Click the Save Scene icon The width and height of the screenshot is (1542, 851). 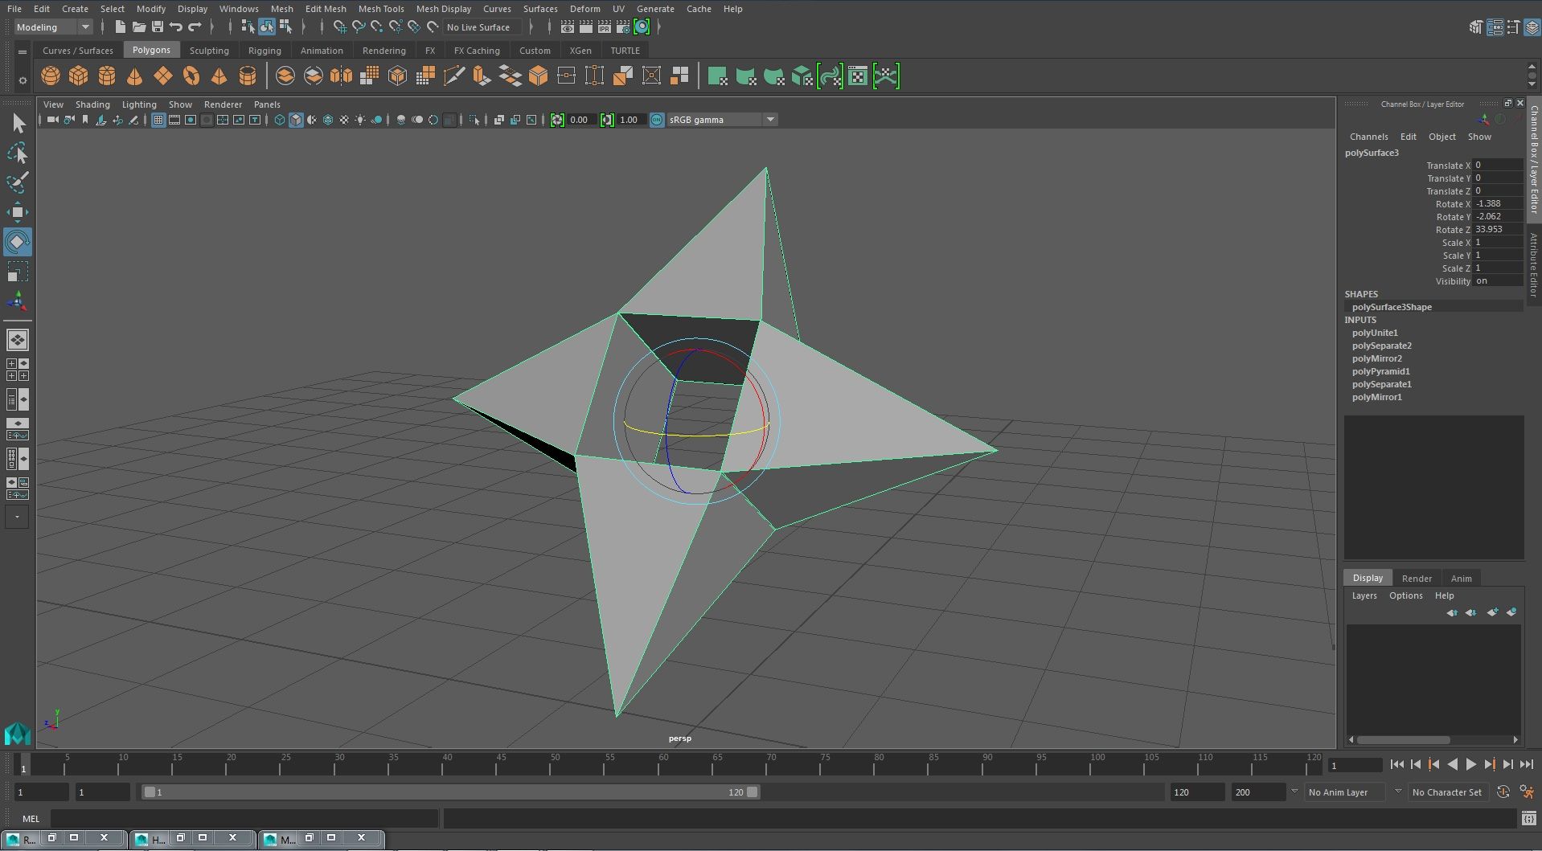tap(158, 27)
